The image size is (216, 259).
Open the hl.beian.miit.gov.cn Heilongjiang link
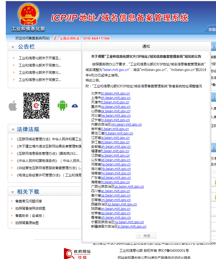[x=119, y=133]
